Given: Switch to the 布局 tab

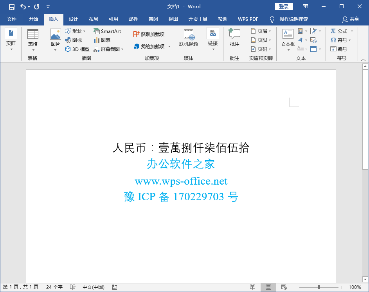Looking at the screenshot, I should pyautogui.click(x=94, y=19).
